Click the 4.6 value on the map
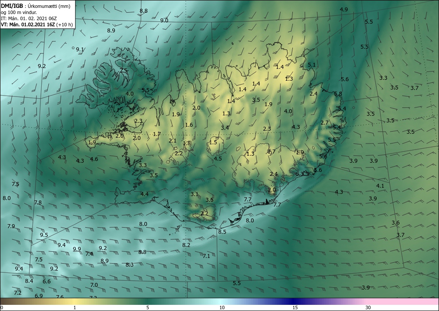 (x=94, y=159)
